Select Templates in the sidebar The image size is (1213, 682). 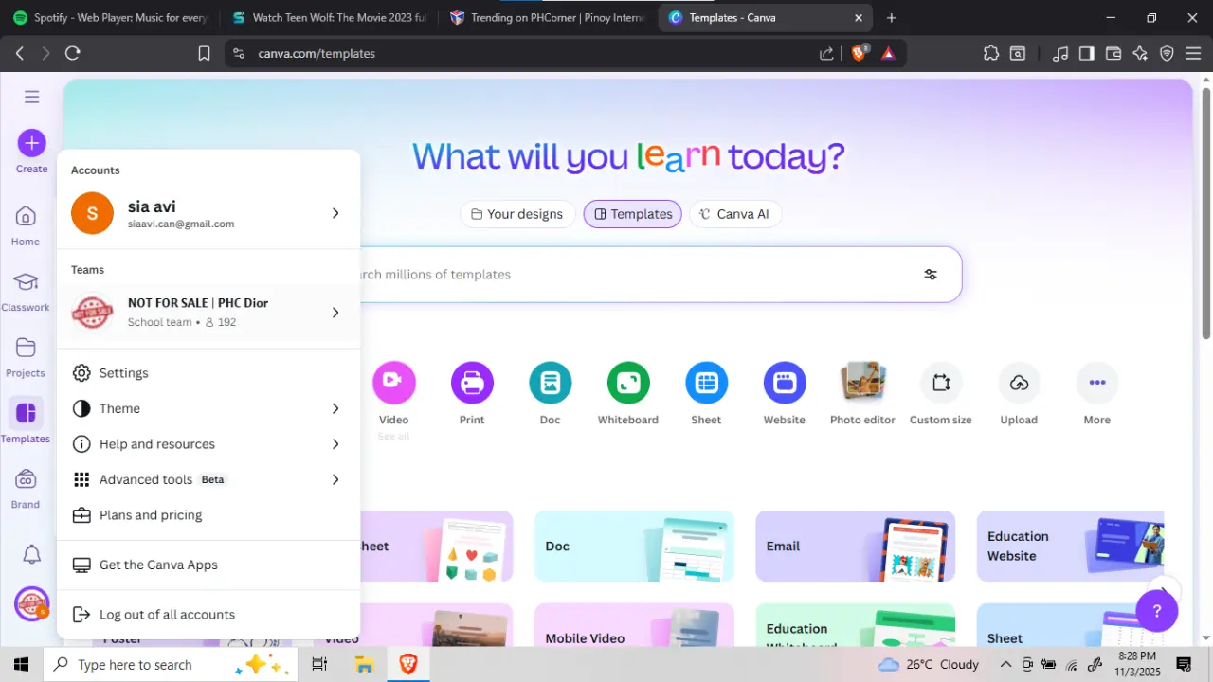coord(26,422)
